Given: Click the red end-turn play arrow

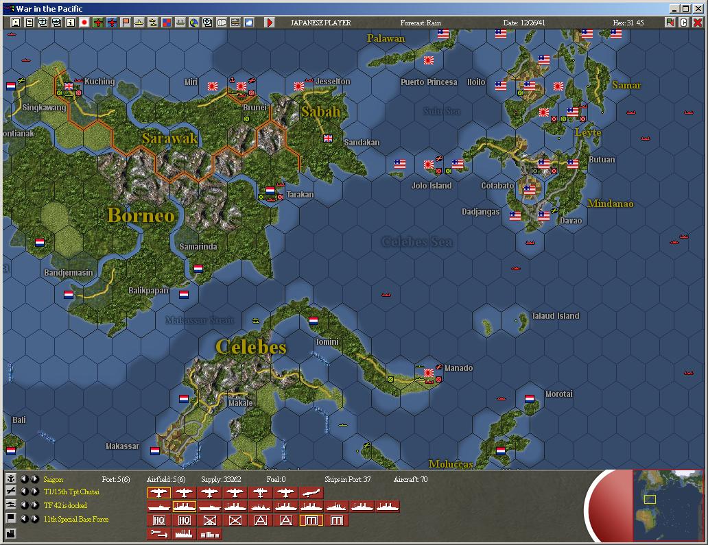Looking at the screenshot, I should (x=270, y=22).
